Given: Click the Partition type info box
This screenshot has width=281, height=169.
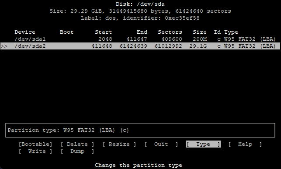Looking at the screenshot, I should (x=140, y=130).
